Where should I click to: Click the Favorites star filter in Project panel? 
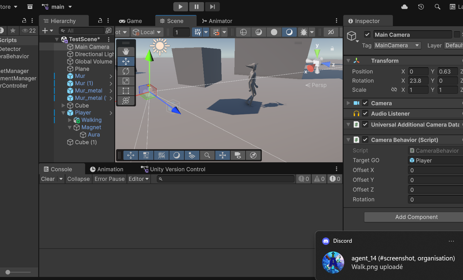[13, 30]
